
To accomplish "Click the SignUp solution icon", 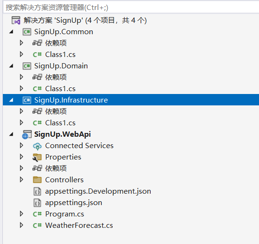I will coord(16,20).
